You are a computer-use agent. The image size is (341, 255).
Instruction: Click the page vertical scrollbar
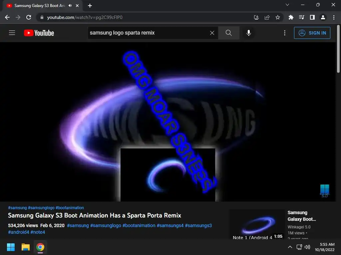(338, 49)
